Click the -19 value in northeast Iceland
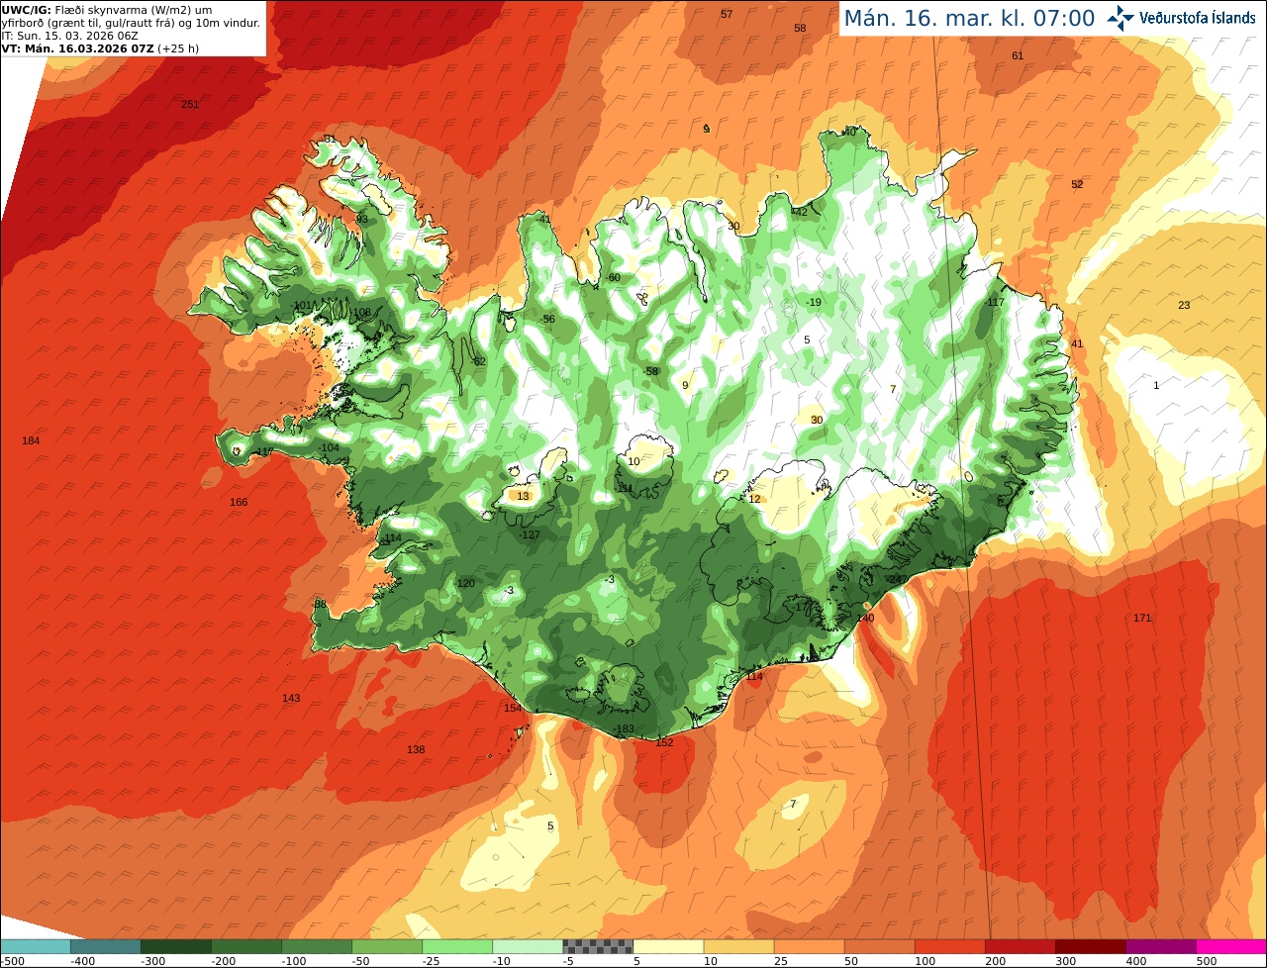 pos(813,302)
